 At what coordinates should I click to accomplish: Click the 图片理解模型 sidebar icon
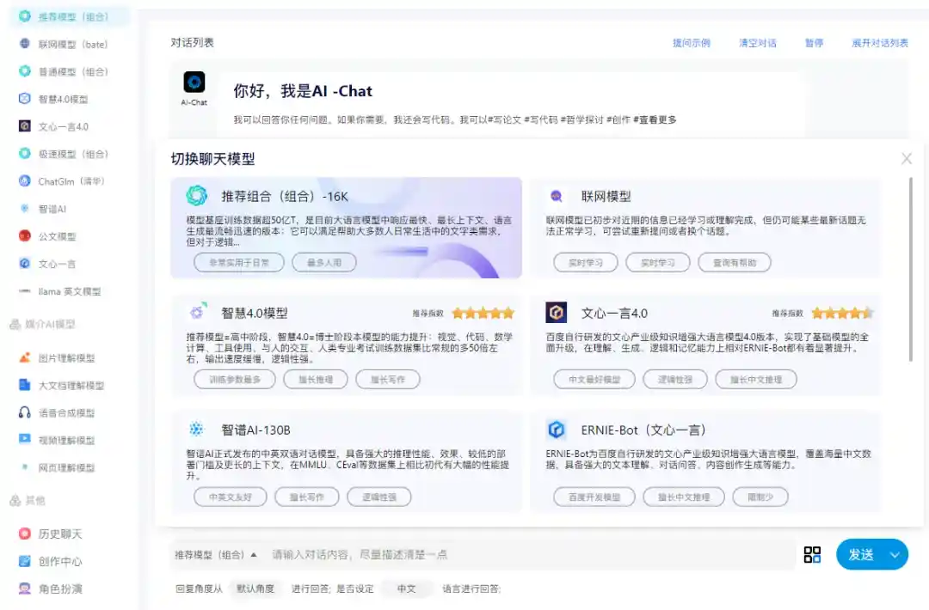click(x=24, y=357)
